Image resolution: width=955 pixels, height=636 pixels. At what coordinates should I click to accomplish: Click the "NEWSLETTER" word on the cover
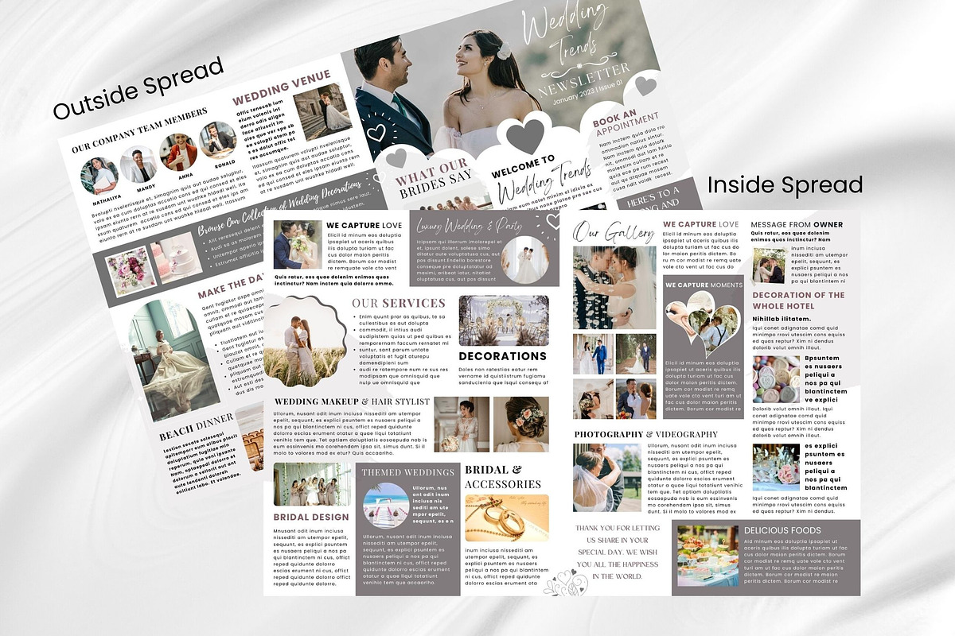pyautogui.click(x=583, y=80)
